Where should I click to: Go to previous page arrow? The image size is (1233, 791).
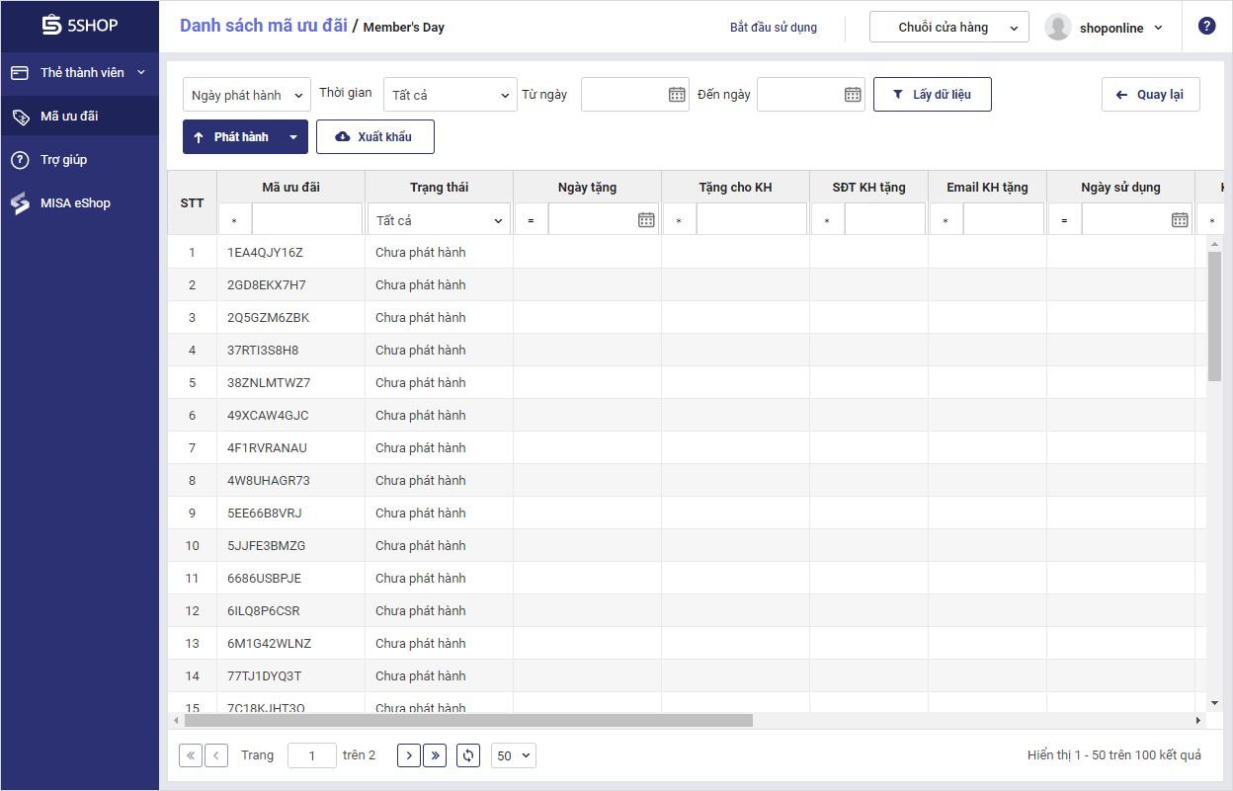[216, 755]
